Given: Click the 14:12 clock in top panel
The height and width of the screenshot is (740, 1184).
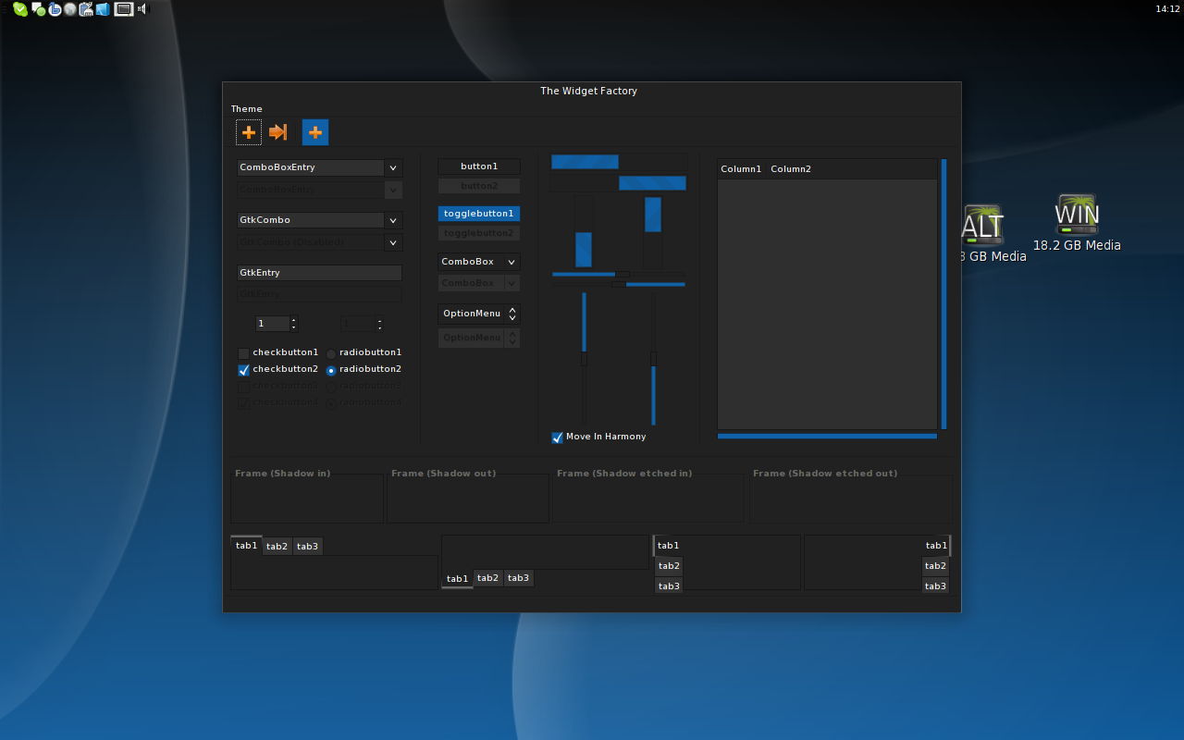Looking at the screenshot, I should click(1167, 8).
